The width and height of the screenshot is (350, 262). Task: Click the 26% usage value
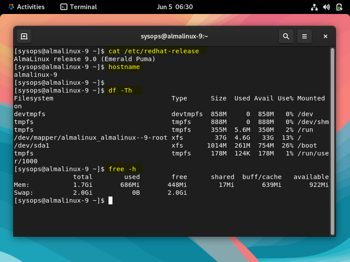pyautogui.click(x=287, y=145)
